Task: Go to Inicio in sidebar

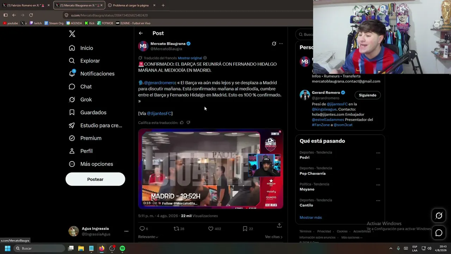Action: tap(81, 48)
